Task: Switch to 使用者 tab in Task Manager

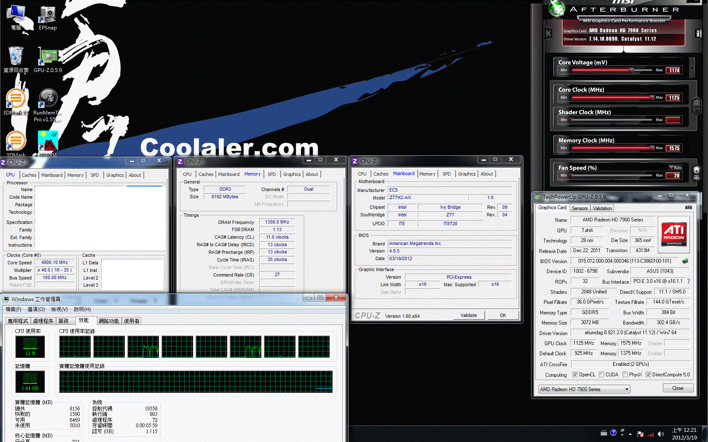Action: pos(131,321)
